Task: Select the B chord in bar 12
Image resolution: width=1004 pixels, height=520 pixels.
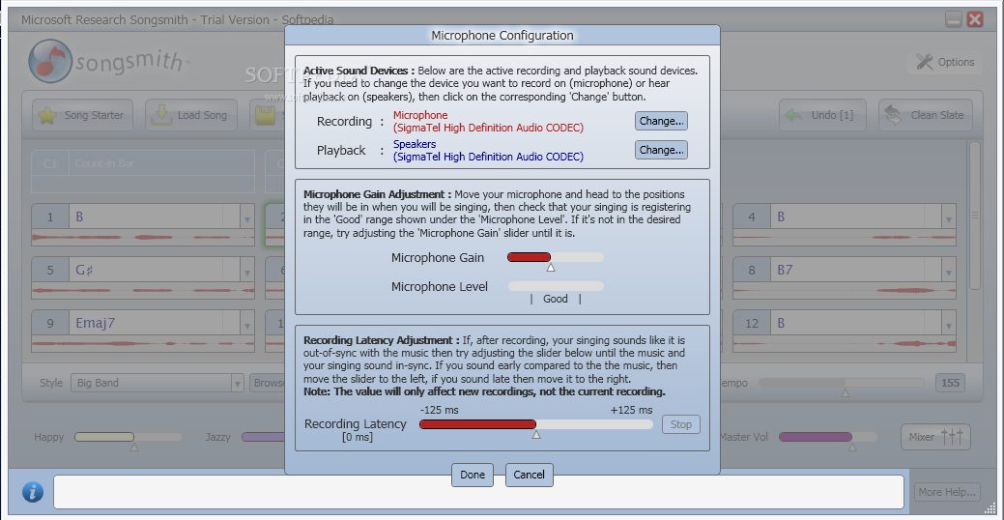Action: pyautogui.click(x=781, y=323)
